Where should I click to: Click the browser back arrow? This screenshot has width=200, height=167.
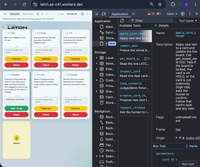6,4
